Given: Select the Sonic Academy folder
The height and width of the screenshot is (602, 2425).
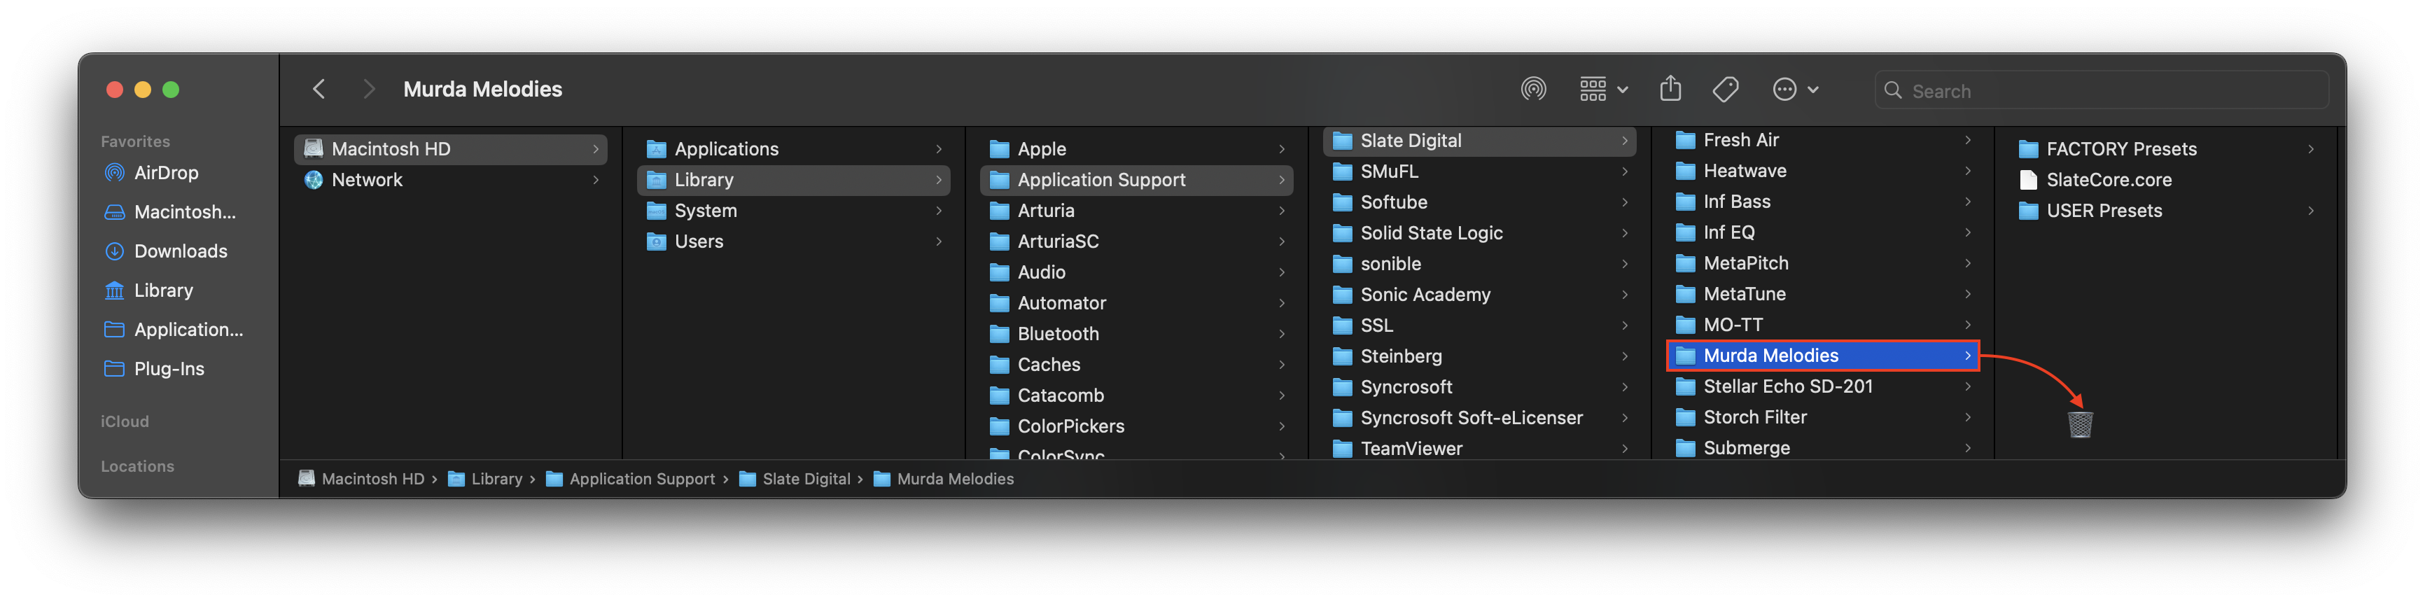Looking at the screenshot, I should [1479, 295].
